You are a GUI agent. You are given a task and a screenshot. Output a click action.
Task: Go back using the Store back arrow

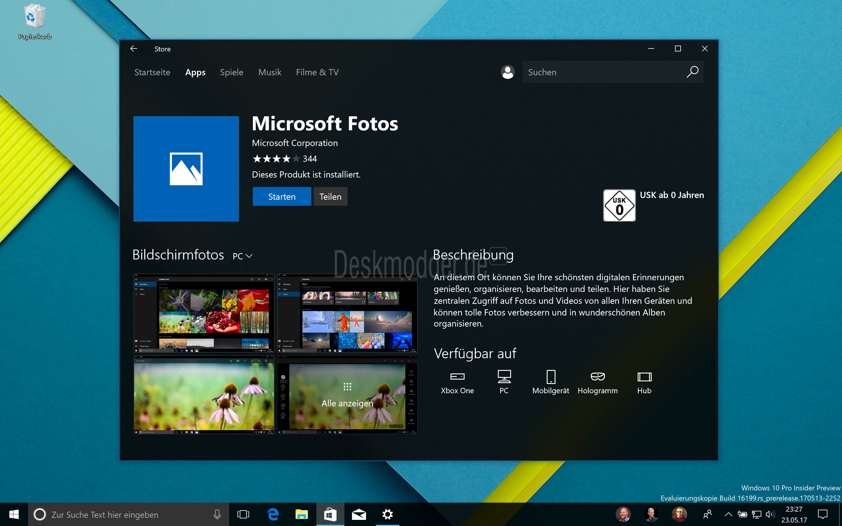[x=134, y=49]
